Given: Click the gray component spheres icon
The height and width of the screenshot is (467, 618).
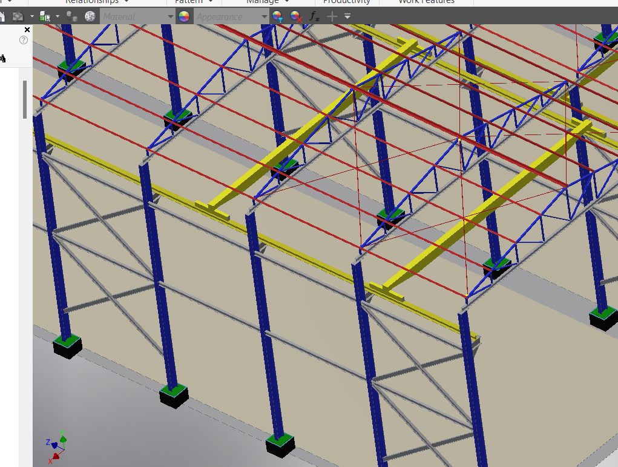Looking at the screenshot, I should 71,17.
